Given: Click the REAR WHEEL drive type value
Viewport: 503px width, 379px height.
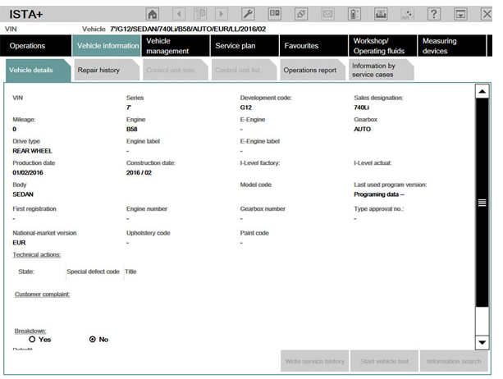Looking at the screenshot, I should click(x=32, y=151).
